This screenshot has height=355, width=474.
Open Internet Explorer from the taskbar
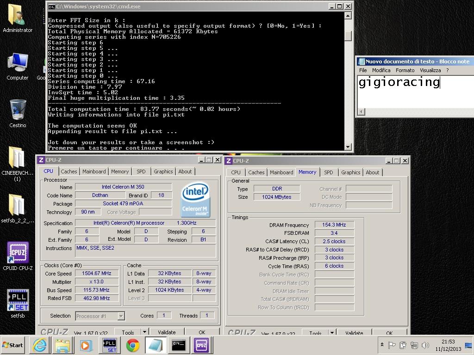(40, 345)
